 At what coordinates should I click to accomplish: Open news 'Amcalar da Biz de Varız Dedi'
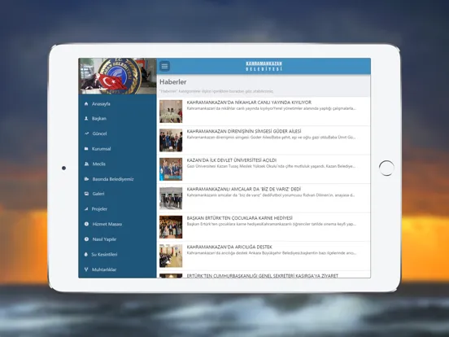(x=244, y=189)
